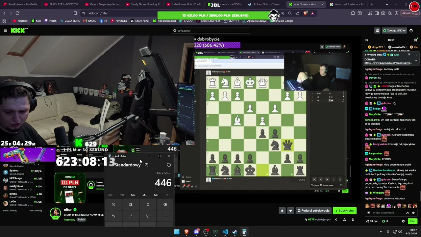The image size is (421, 237).
Task: Follow niter with the heart icon
Action: [x=290, y=211]
